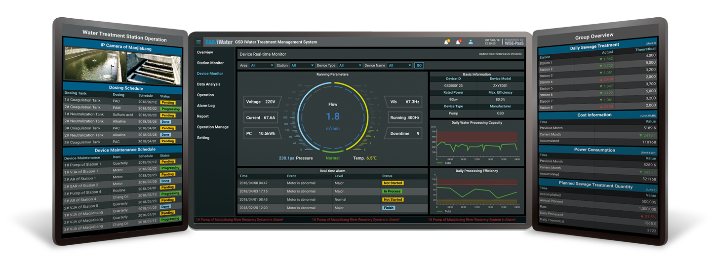Open the Area dropdown filter
Viewport: 711px width, 267px height.
[262, 65]
